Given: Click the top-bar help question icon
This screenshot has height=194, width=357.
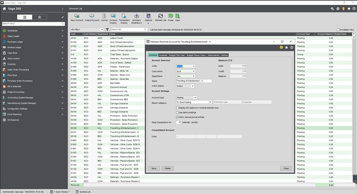Looking at the screenshot, I should point(354,9).
